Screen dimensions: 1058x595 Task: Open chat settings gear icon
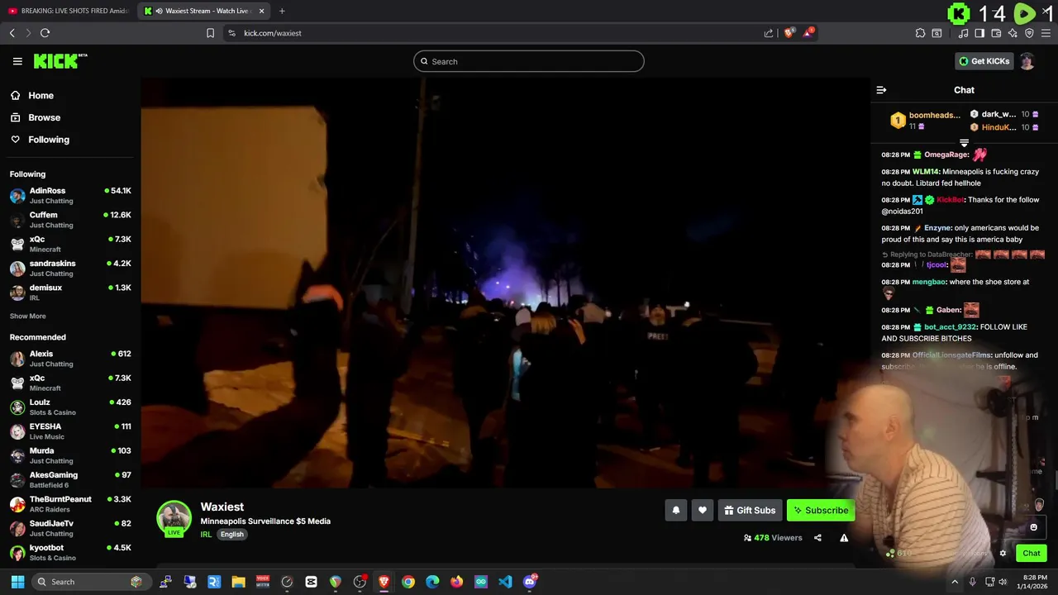click(x=1003, y=554)
